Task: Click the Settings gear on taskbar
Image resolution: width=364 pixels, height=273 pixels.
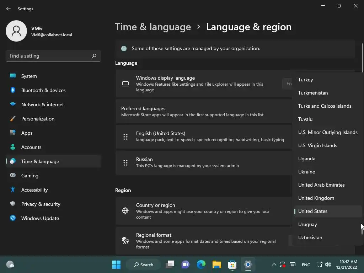Action: point(248,264)
